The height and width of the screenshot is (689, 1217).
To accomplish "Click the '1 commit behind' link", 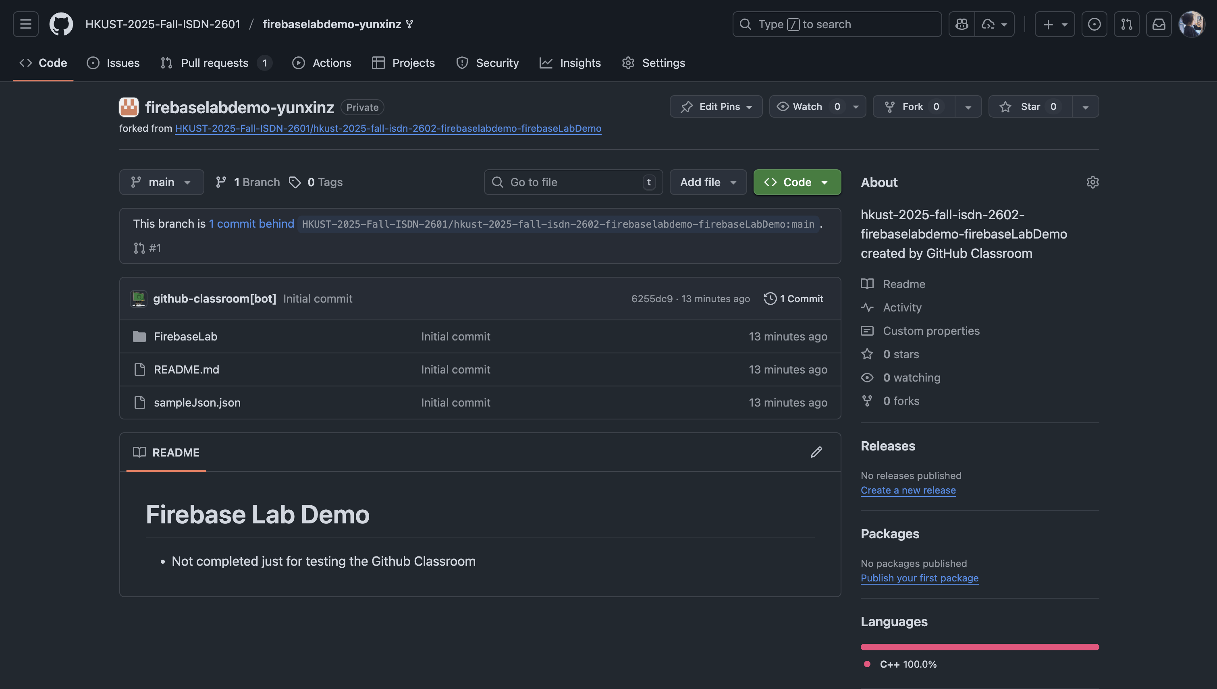I will point(251,224).
